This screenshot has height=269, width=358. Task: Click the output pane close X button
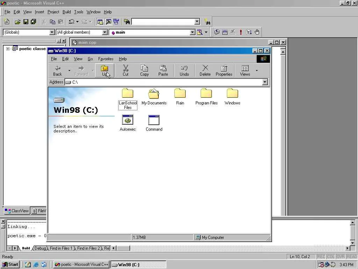point(3,221)
